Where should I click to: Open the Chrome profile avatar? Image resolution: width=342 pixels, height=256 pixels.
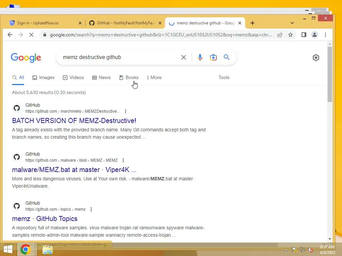[315, 35]
